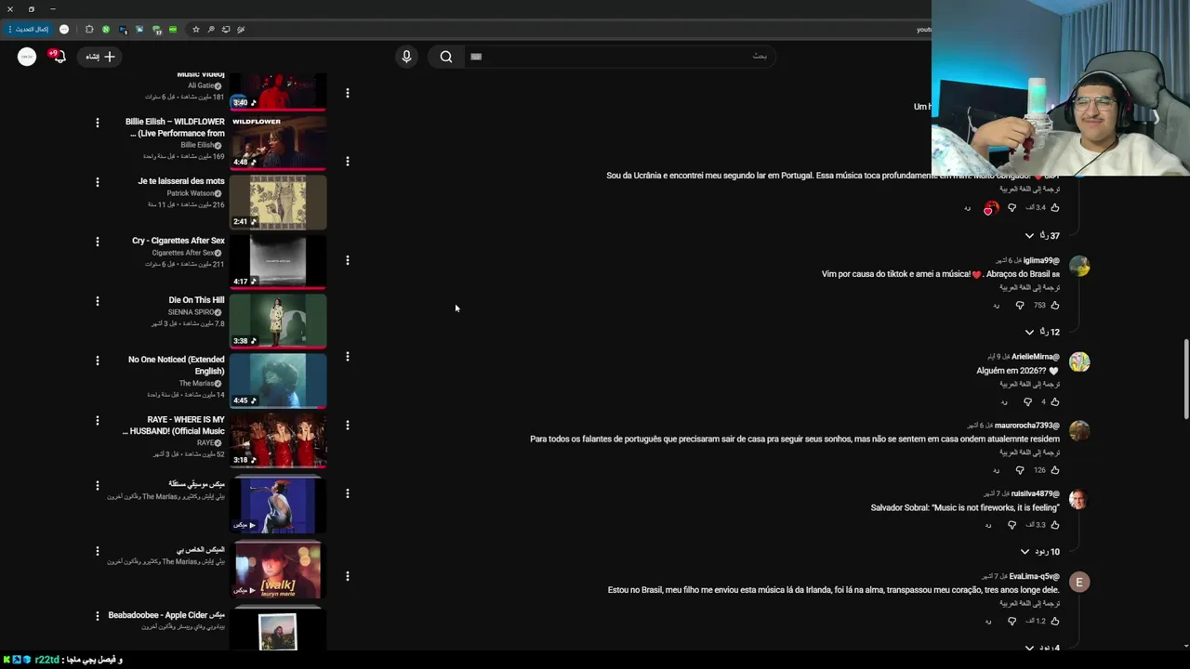
Task: Open the WILDFLOWER video thumbnail
Action: pyautogui.click(x=278, y=142)
